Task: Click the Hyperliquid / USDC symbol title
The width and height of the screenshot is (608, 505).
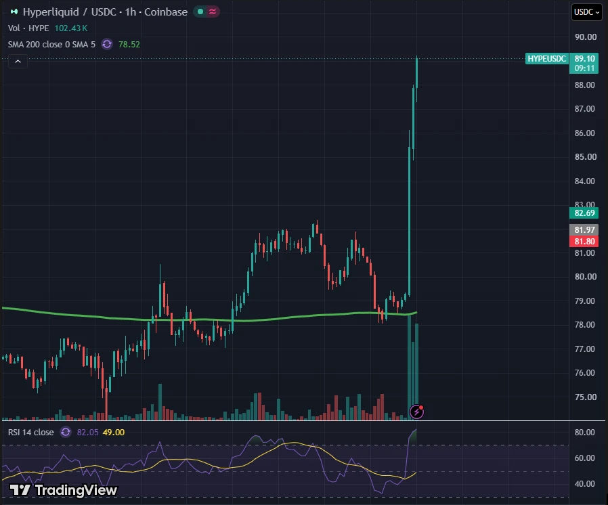Action: point(105,12)
